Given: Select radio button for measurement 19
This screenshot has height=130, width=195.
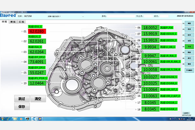Looking at the screenshot, I should [x=22, y=83].
